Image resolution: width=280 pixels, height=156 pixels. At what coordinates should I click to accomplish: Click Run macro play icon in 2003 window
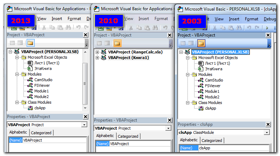[x=267, y=28]
